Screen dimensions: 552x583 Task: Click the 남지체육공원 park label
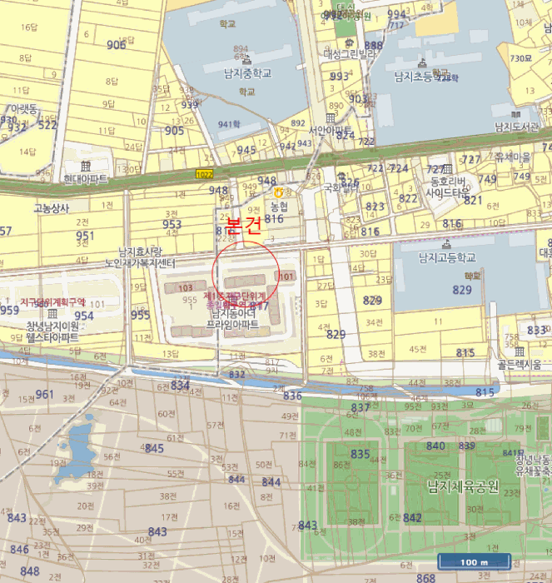463,486
